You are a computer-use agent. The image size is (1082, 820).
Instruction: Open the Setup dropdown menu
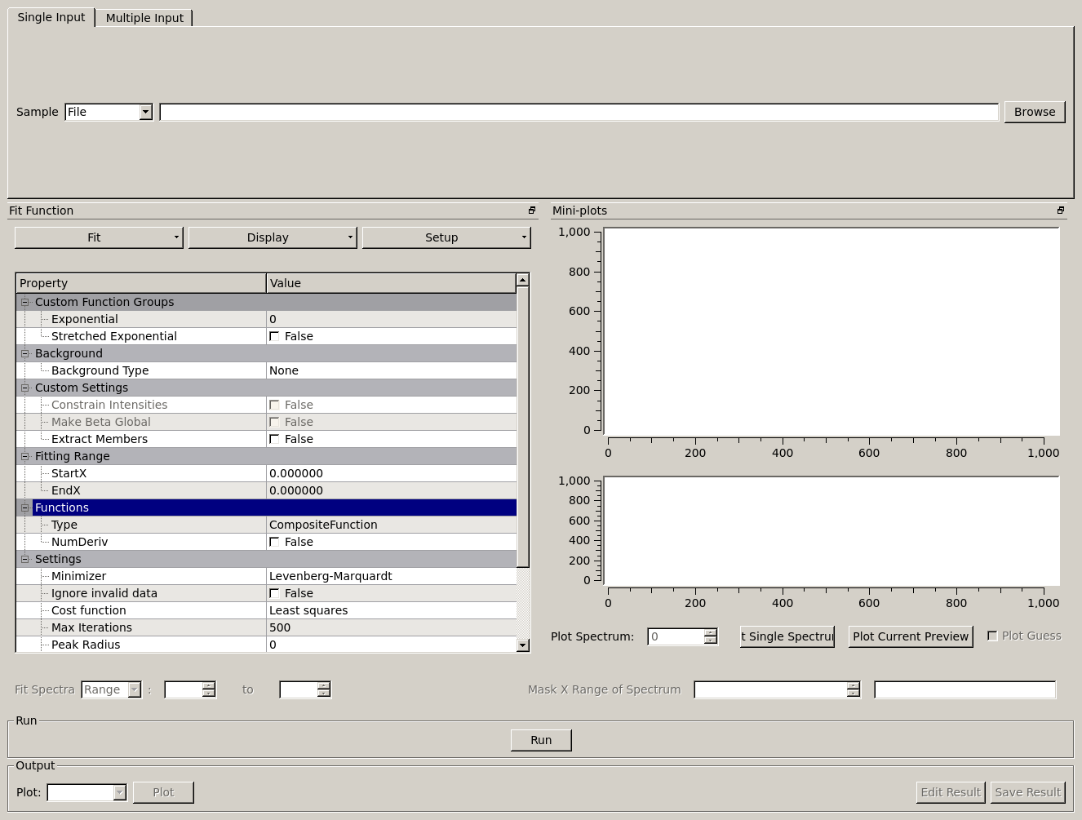tap(446, 237)
